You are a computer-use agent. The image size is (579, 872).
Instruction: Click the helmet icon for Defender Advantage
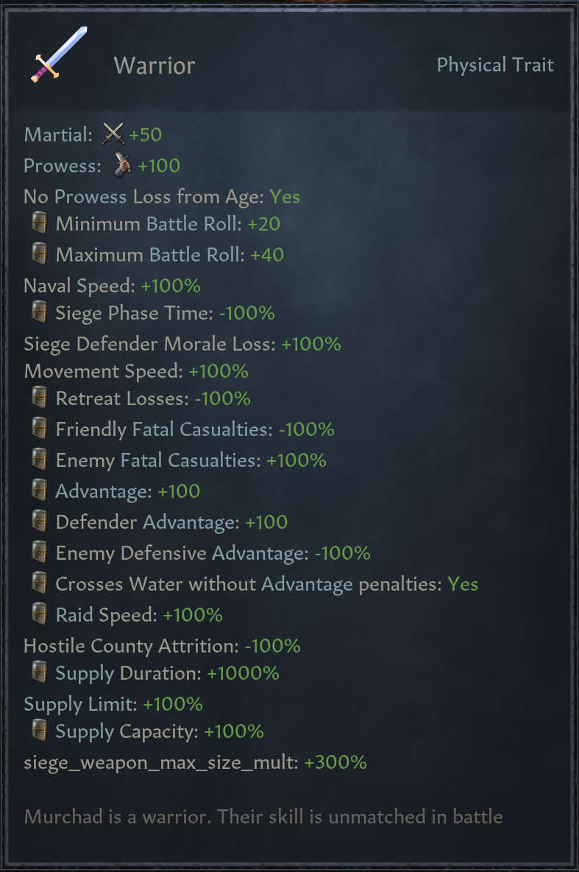click(40, 521)
